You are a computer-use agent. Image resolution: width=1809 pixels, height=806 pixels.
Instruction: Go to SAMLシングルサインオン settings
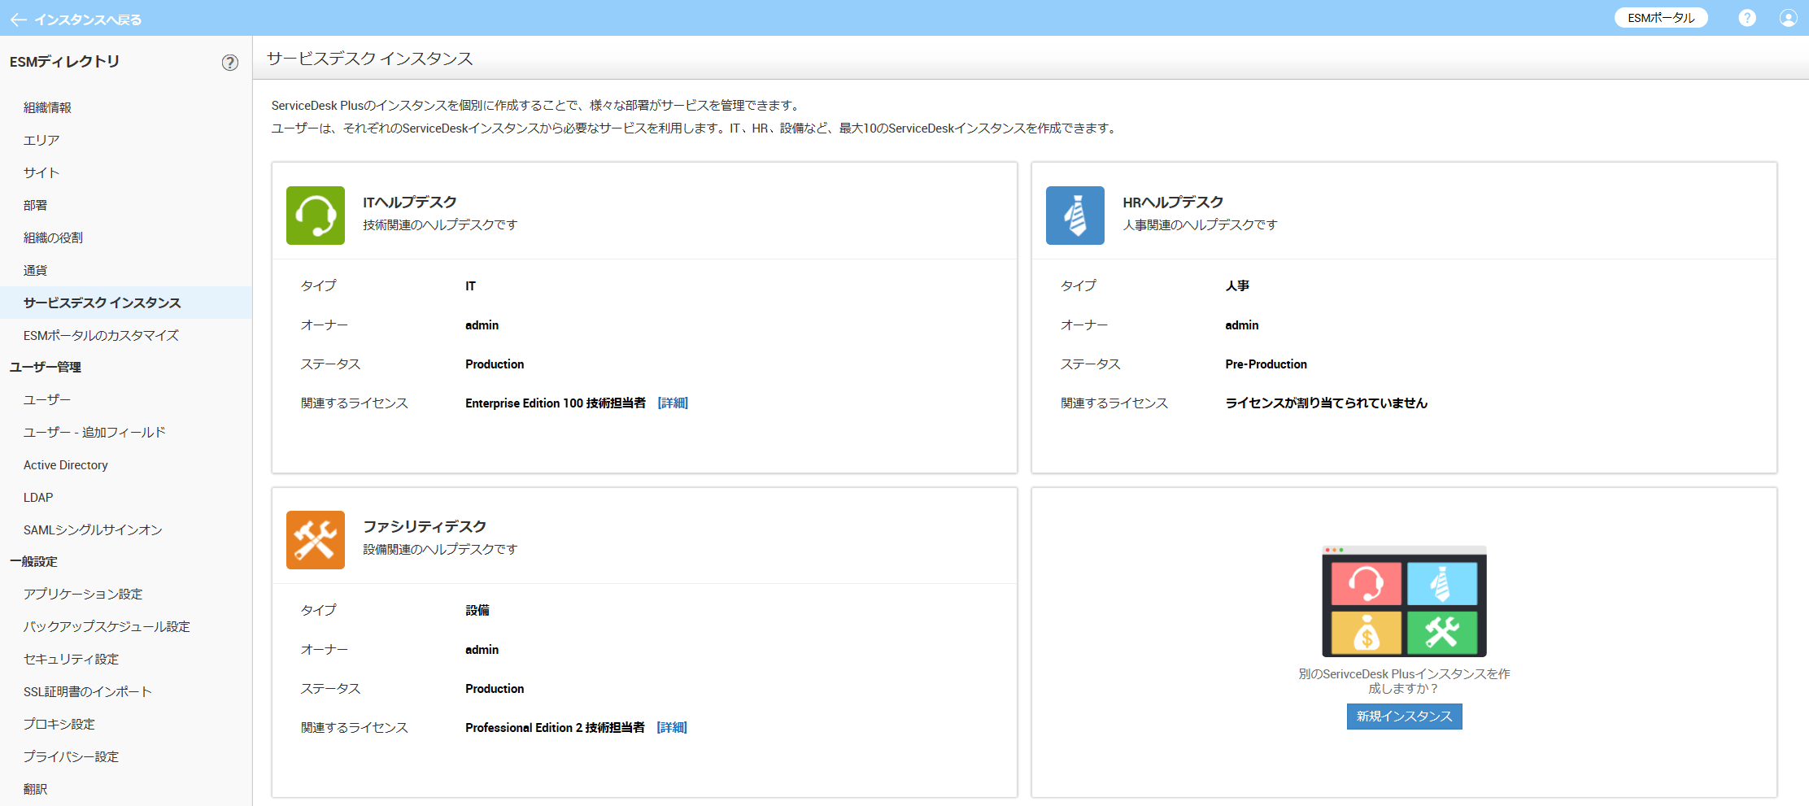pos(93,530)
